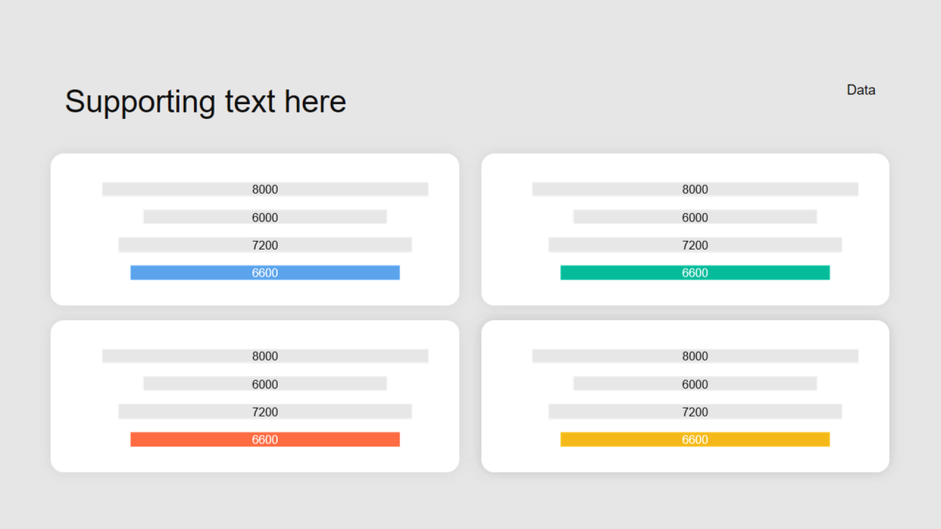The width and height of the screenshot is (941, 529).
Task: Select the 6000 bar in the top-left card
Action: tap(265, 217)
